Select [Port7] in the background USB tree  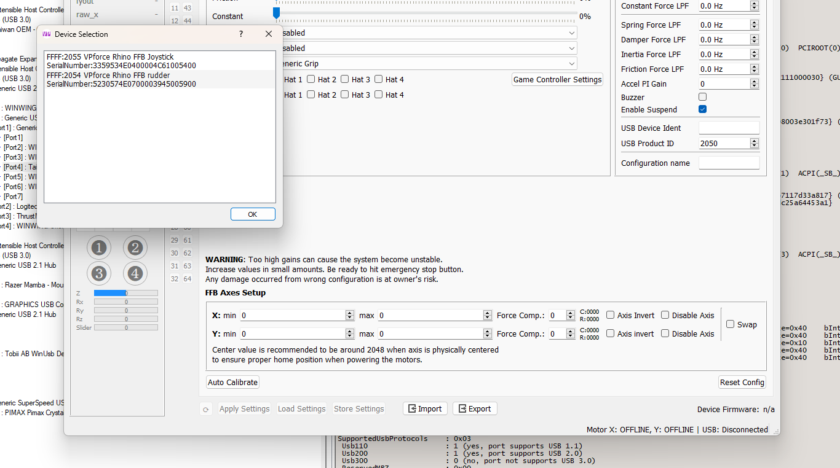point(13,197)
